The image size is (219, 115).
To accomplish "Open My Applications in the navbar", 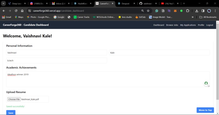I will tap(188, 25).
